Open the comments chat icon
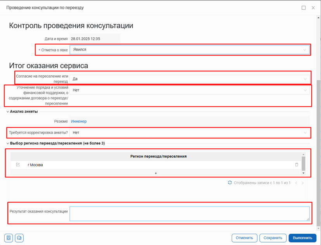Viewport: 321px width, 245px height. coord(19,238)
